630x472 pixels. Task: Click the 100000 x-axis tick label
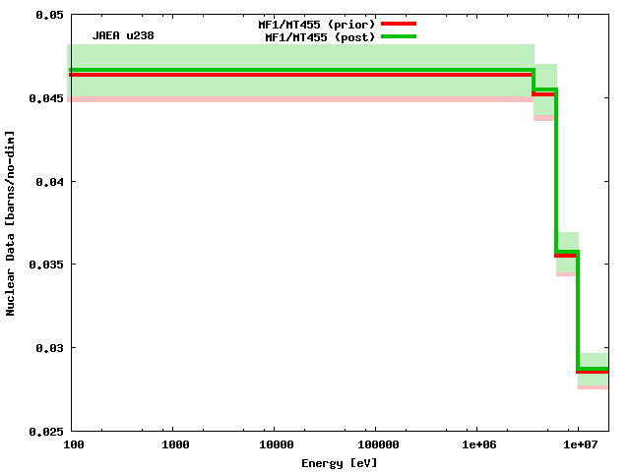(x=376, y=445)
